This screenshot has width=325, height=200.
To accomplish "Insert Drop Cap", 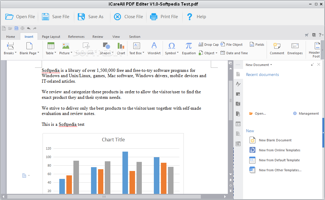I will (x=208, y=44).
